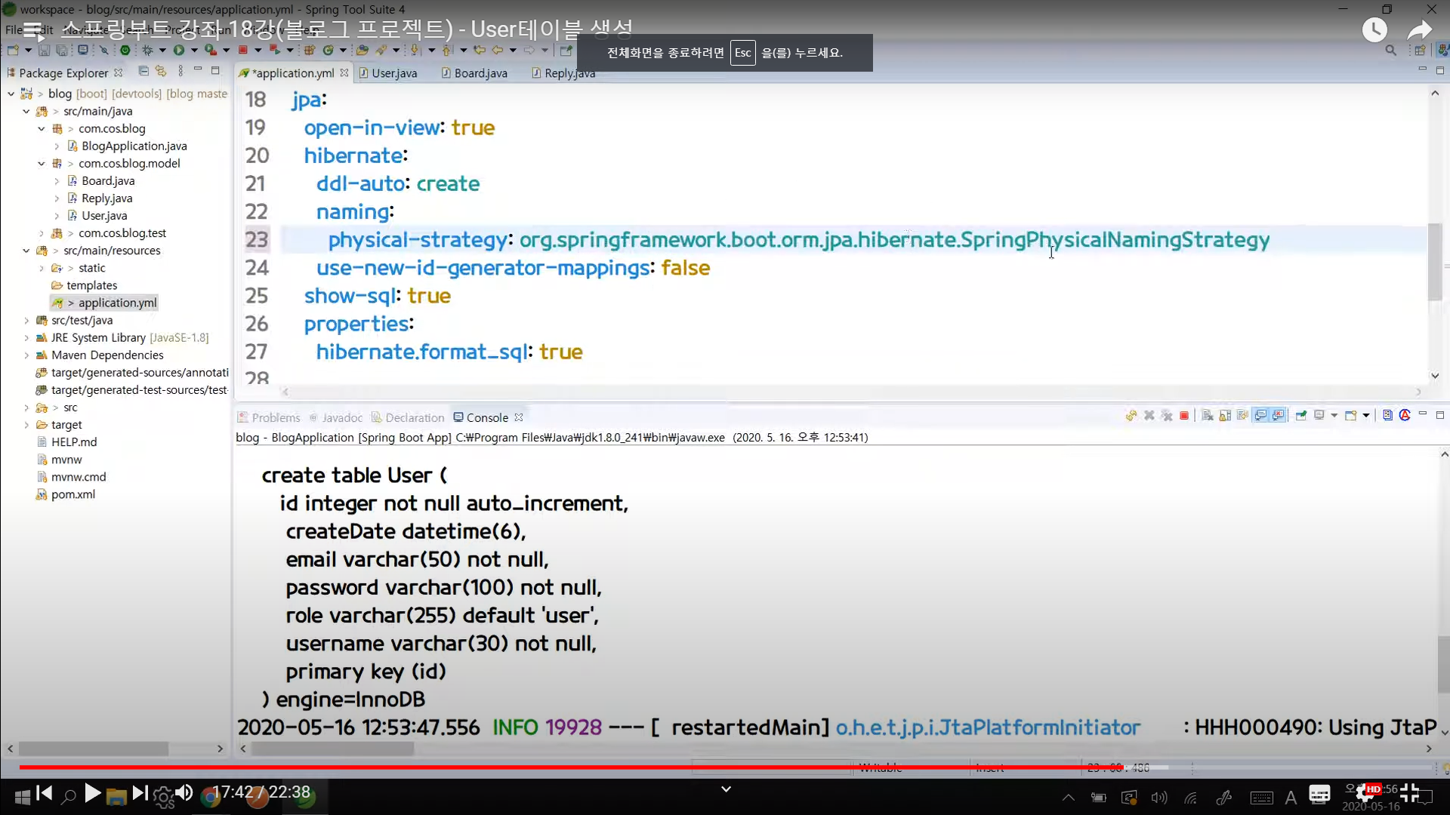
Task: Click the video progress bar
Action: pos(725,767)
